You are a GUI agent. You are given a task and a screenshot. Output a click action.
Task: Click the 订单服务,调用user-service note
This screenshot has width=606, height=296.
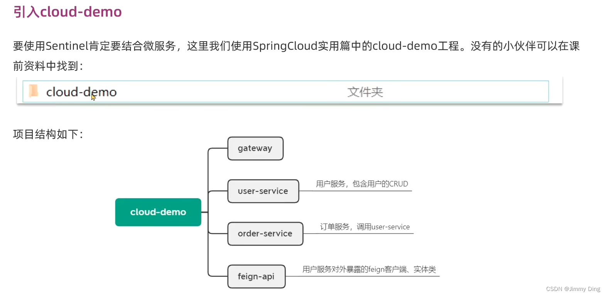pyautogui.click(x=365, y=227)
